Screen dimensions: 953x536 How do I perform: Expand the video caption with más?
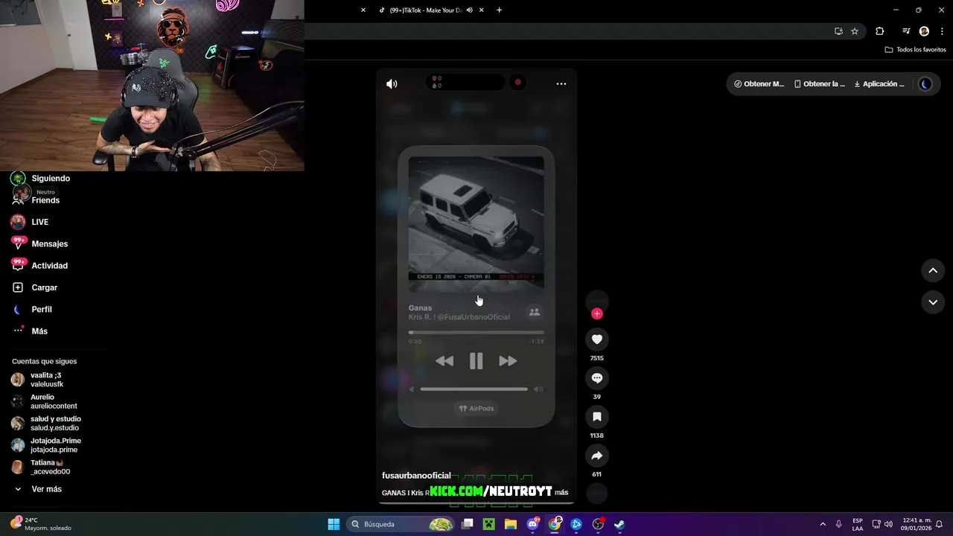click(x=561, y=492)
